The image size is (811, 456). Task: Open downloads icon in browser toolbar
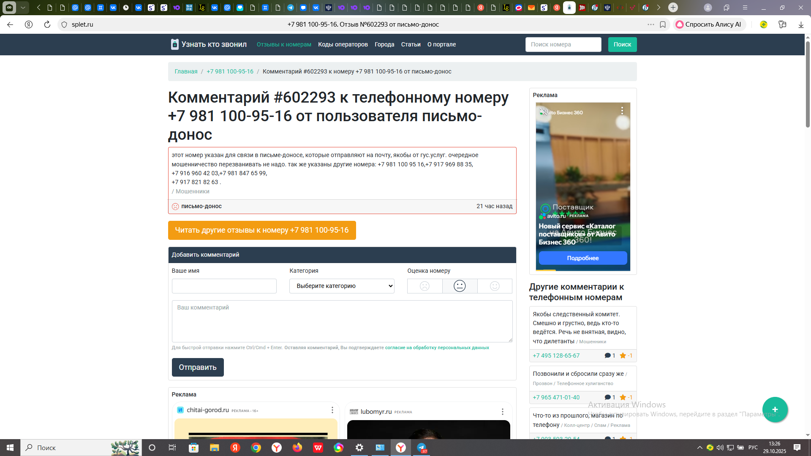tap(801, 24)
